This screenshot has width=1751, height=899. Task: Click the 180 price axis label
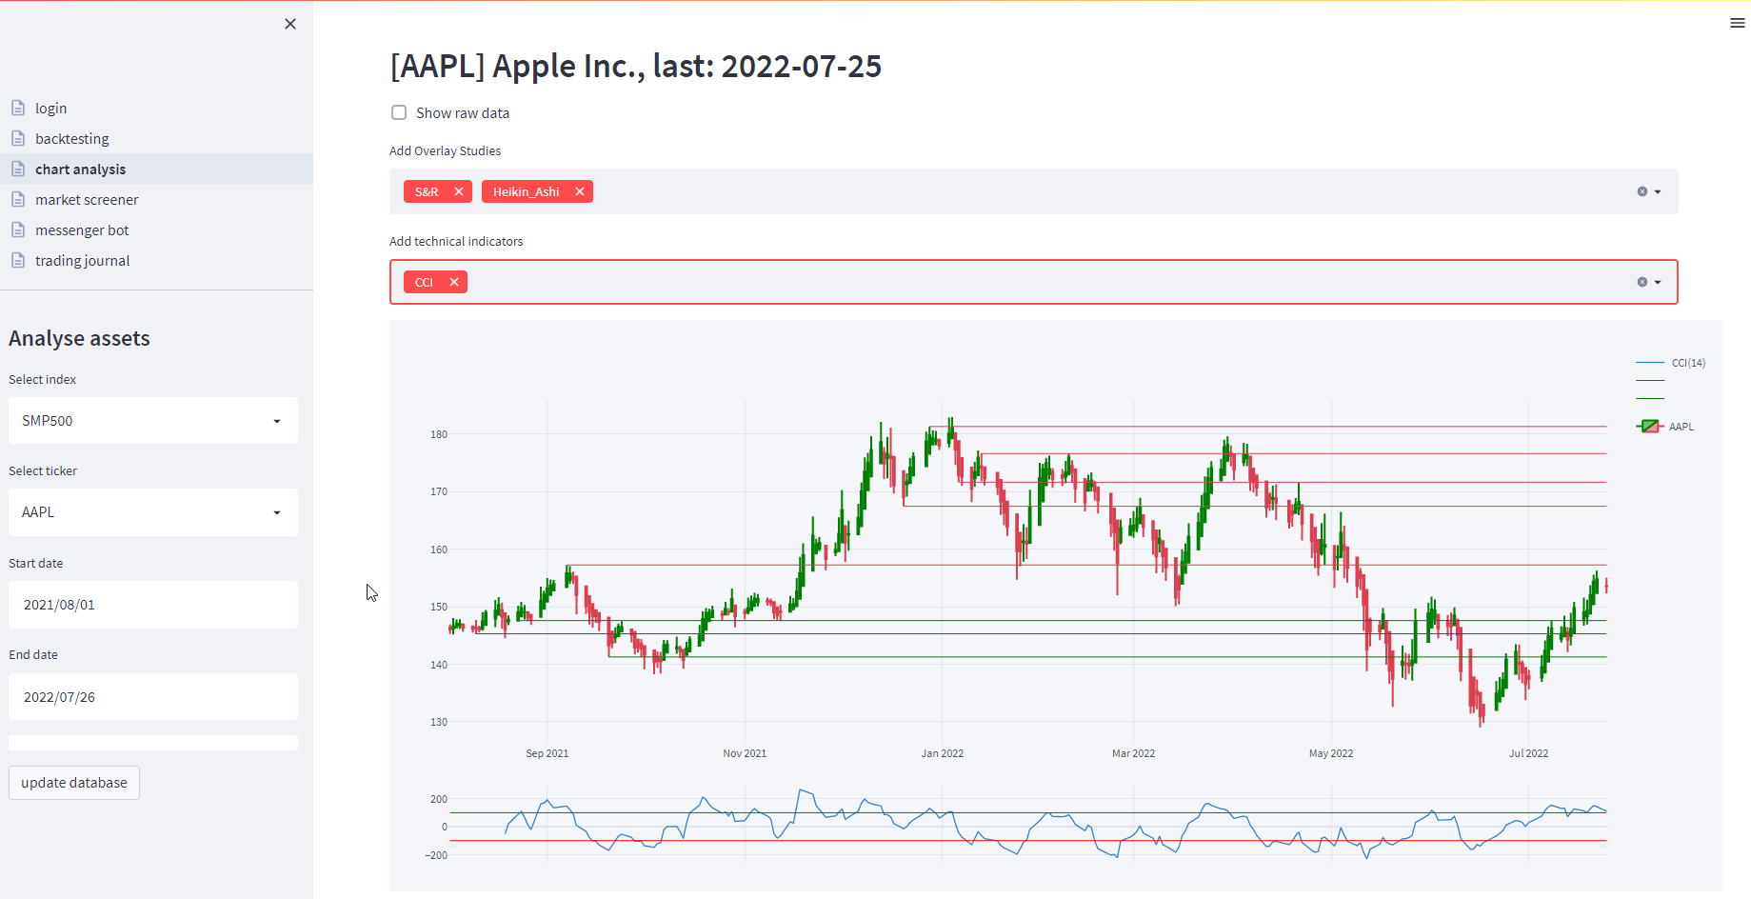pos(439,434)
